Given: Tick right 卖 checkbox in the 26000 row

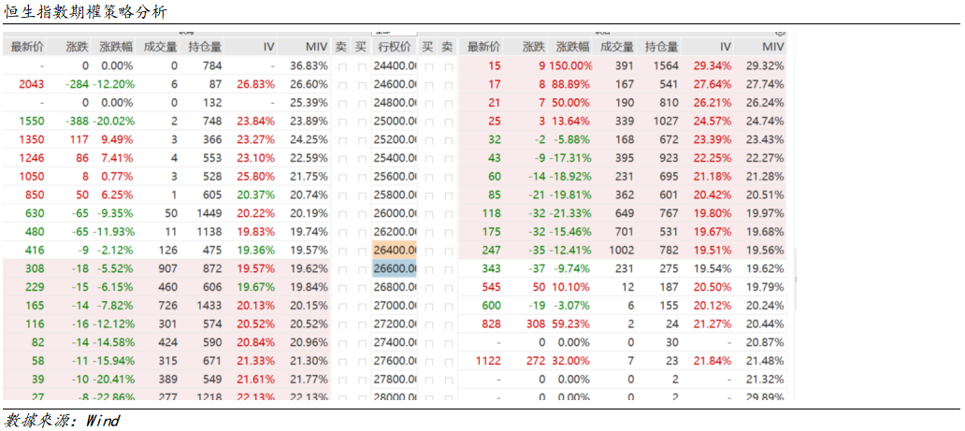Looking at the screenshot, I should click(449, 213).
